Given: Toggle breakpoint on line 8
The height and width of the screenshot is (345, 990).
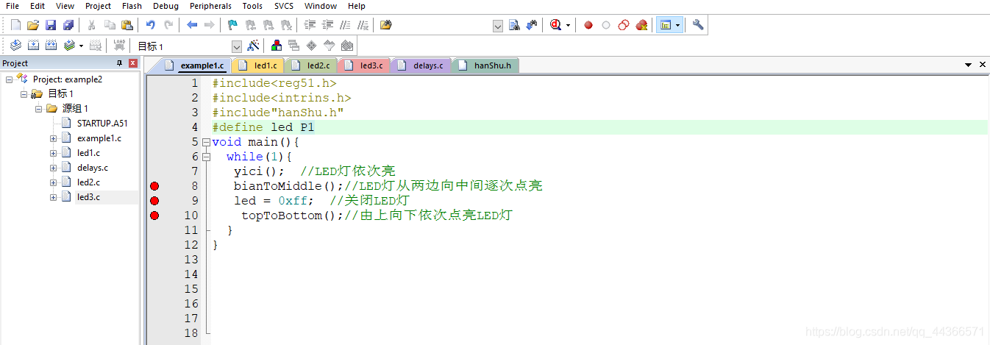Looking at the screenshot, I should [x=154, y=186].
